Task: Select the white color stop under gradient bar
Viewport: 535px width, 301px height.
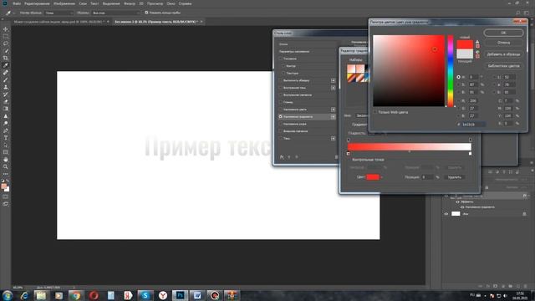Action: [x=470, y=154]
